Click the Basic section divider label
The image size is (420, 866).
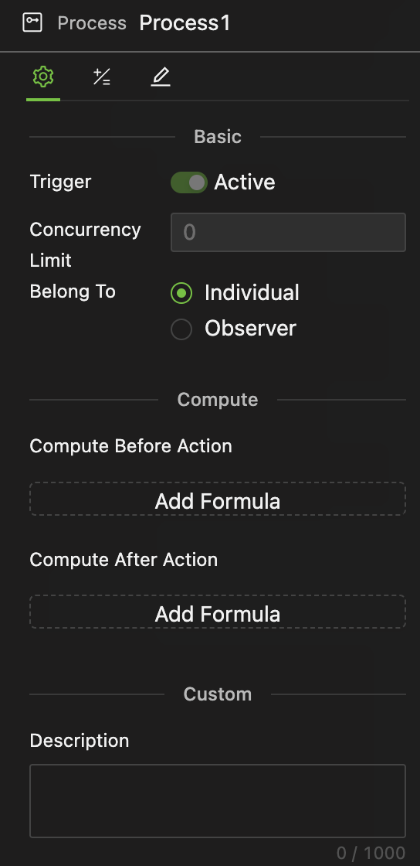(218, 136)
